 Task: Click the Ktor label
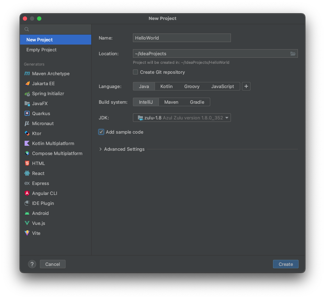[37, 134]
